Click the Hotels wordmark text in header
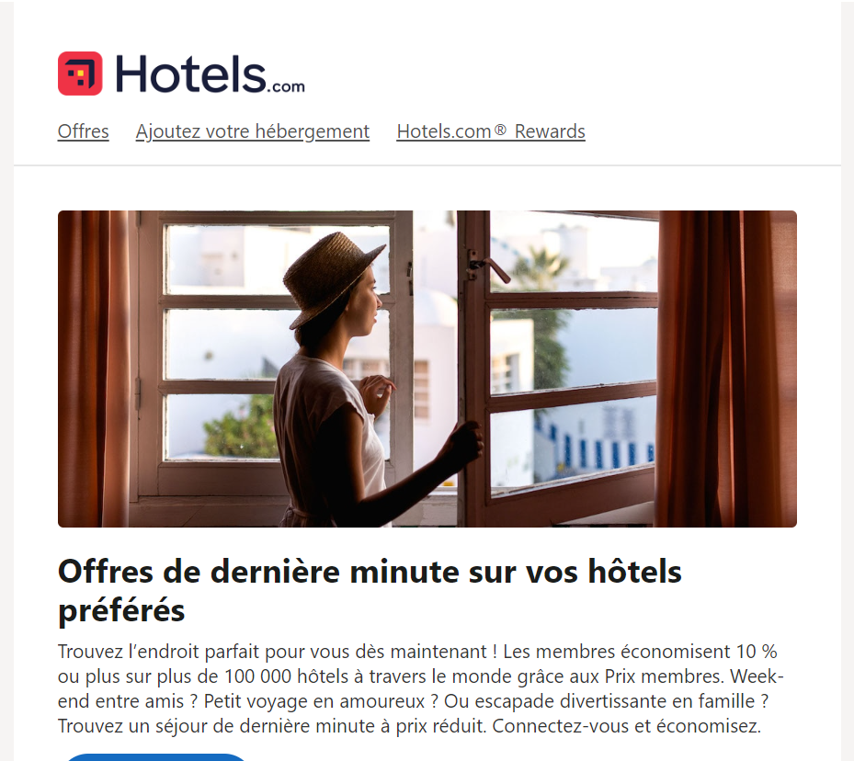 (190, 74)
